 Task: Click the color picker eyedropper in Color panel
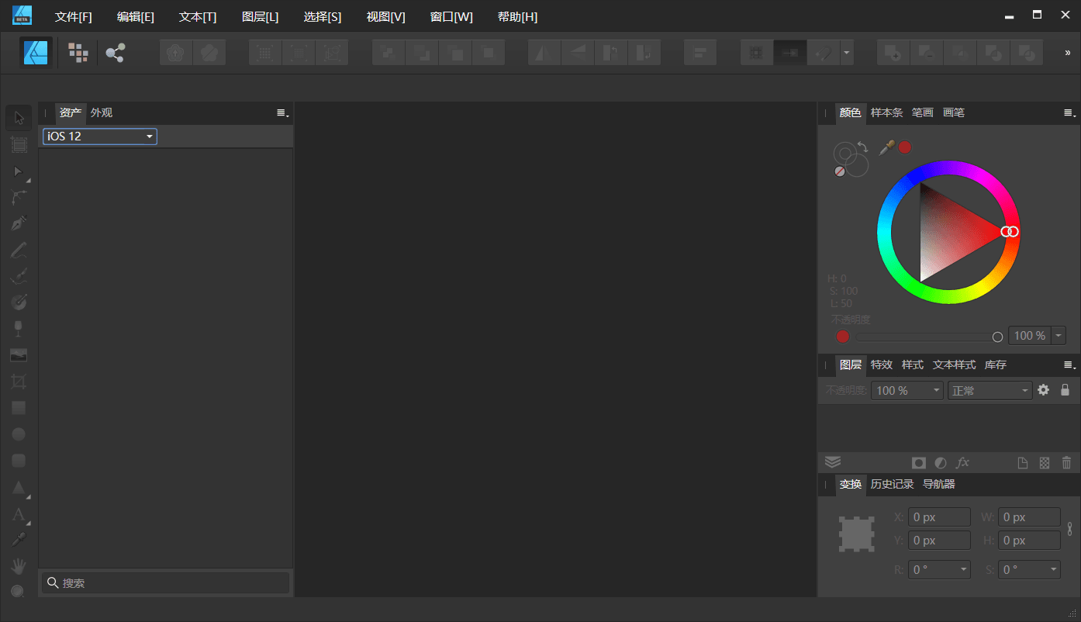(x=886, y=147)
